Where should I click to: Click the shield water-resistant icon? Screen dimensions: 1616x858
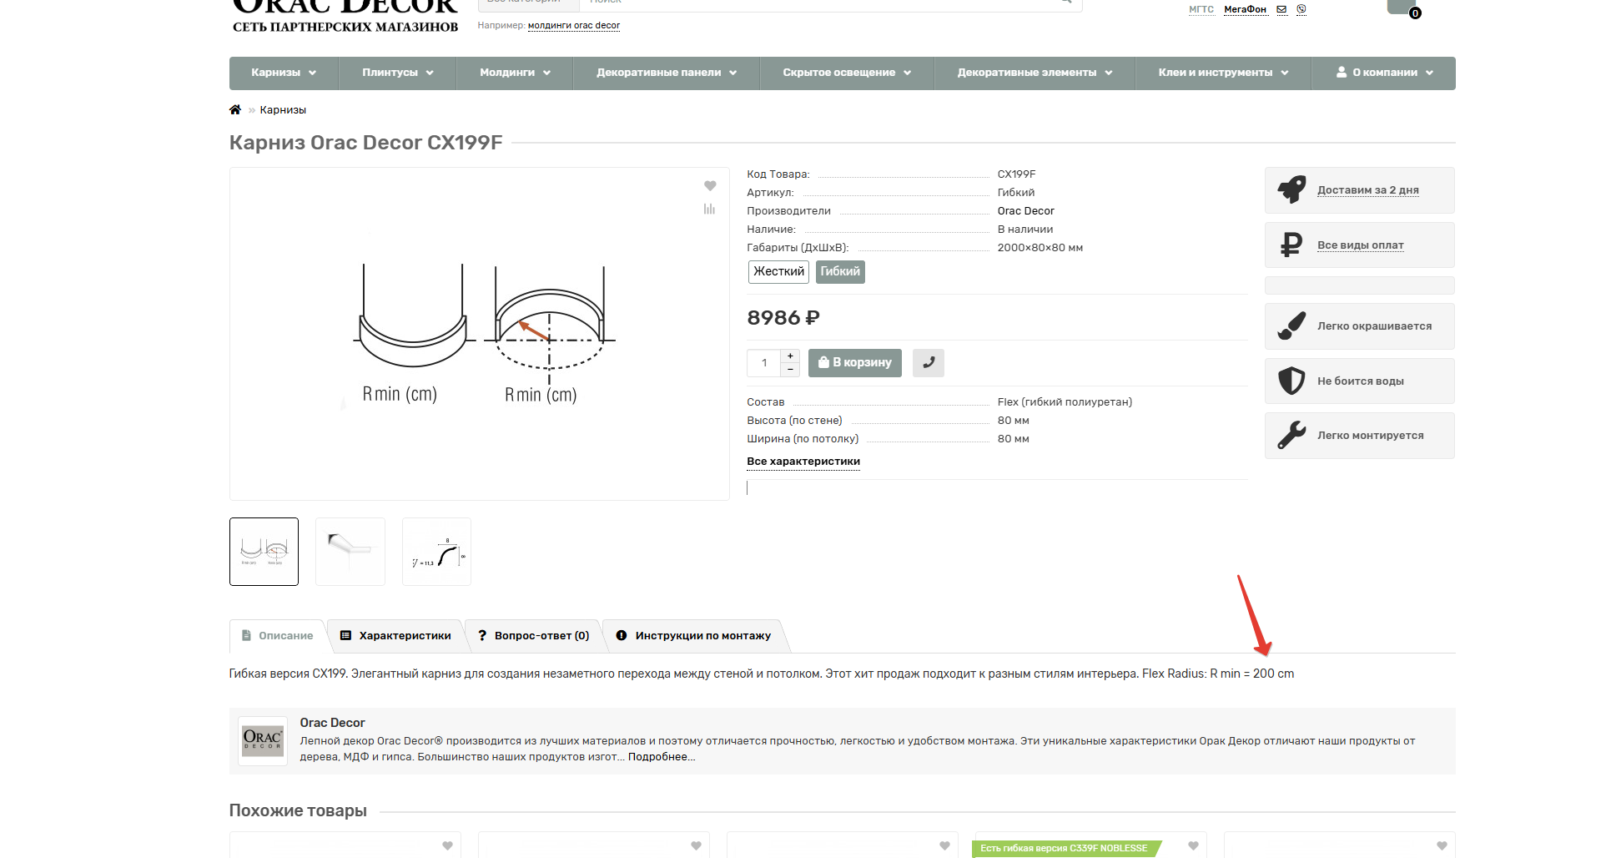(x=1291, y=381)
